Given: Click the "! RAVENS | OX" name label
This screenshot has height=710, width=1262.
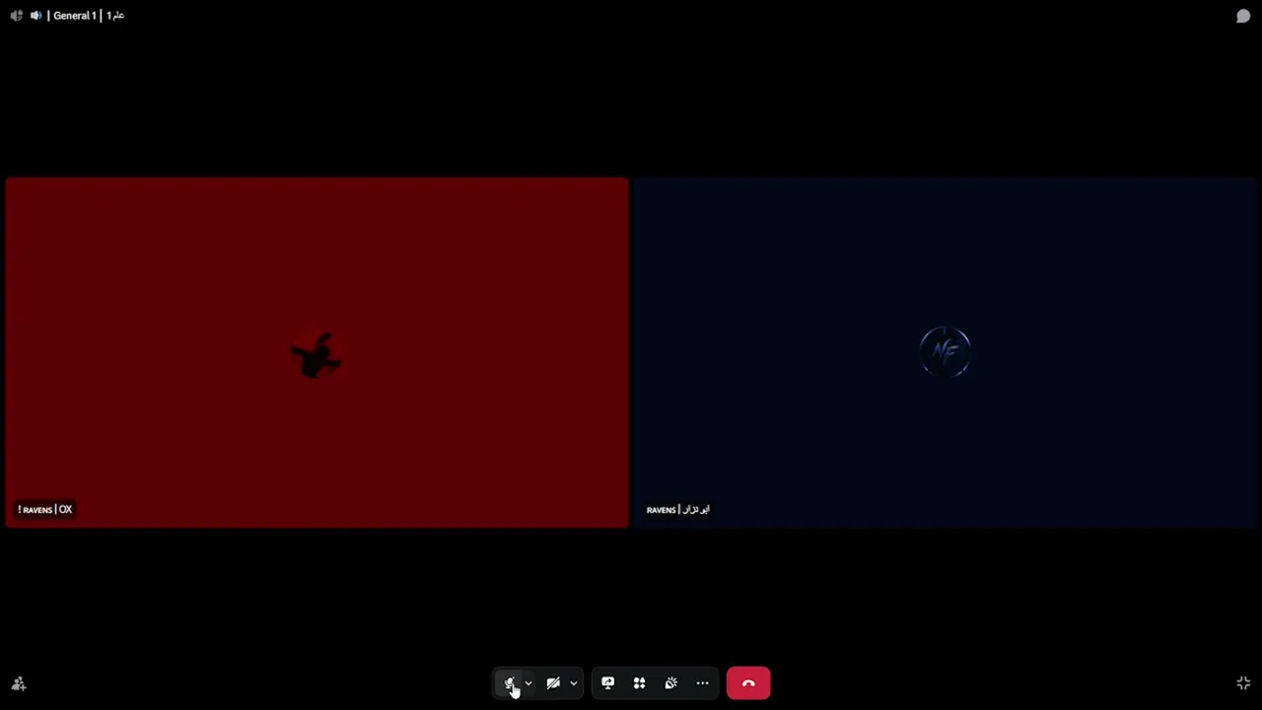Looking at the screenshot, I should coord(44,510).
